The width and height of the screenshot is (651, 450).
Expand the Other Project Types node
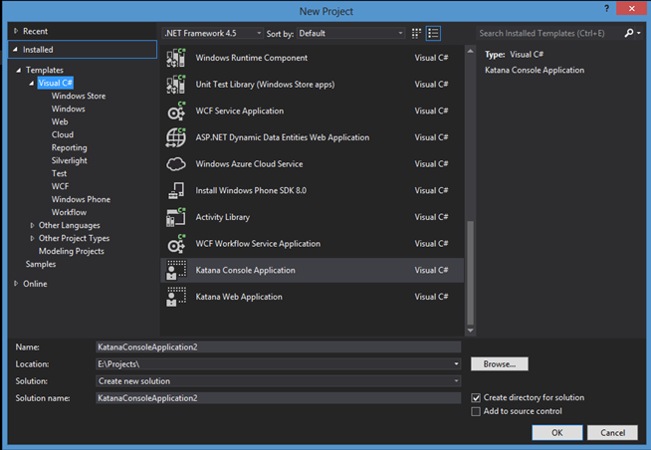click(32, 238)
